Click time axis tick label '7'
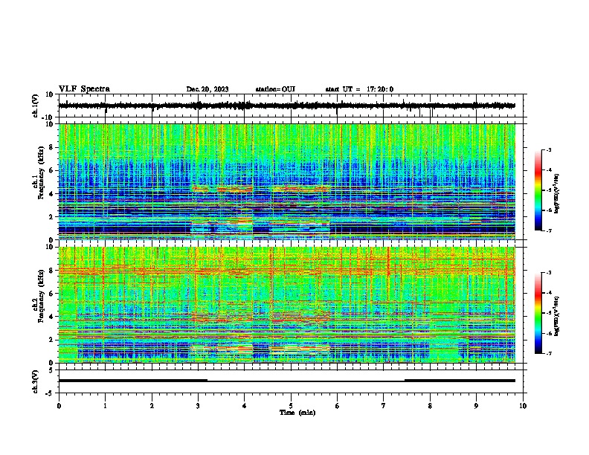 click(x=384, y=406)
